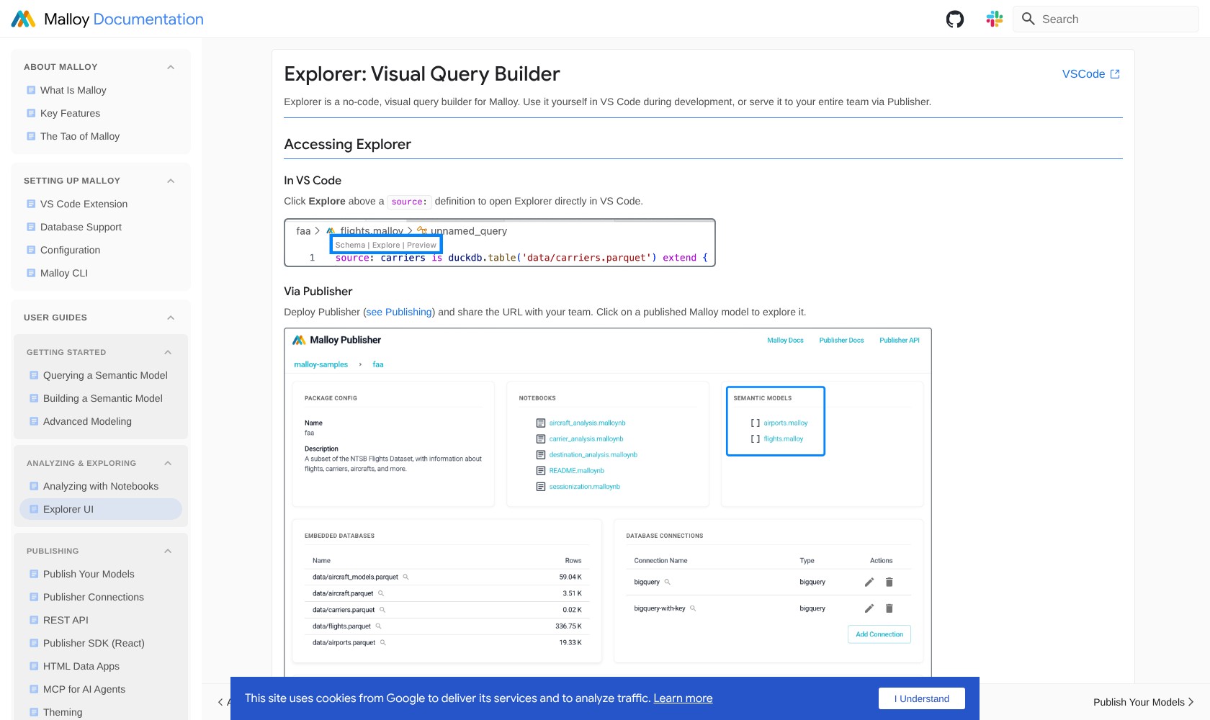
Task: Click page icon beside REST API
Action: point(34,620)
